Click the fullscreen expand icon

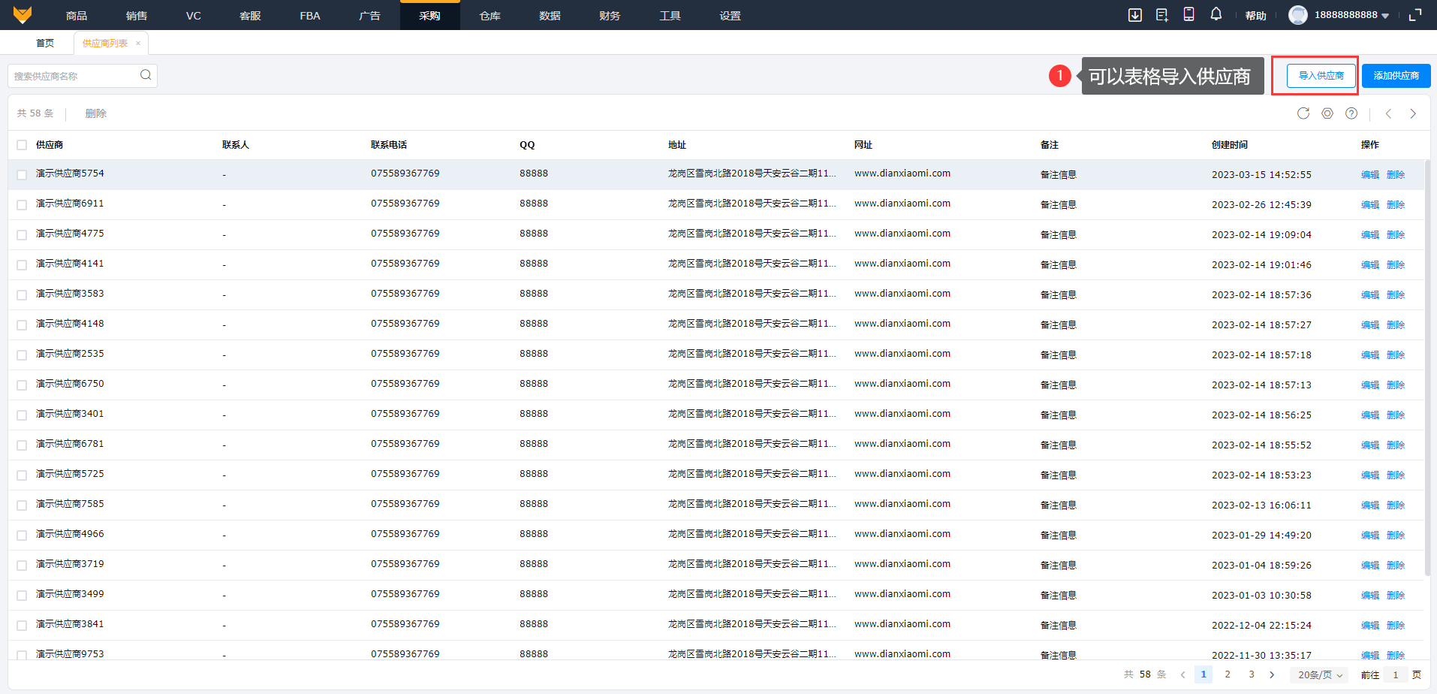[x=1415, y=15]
